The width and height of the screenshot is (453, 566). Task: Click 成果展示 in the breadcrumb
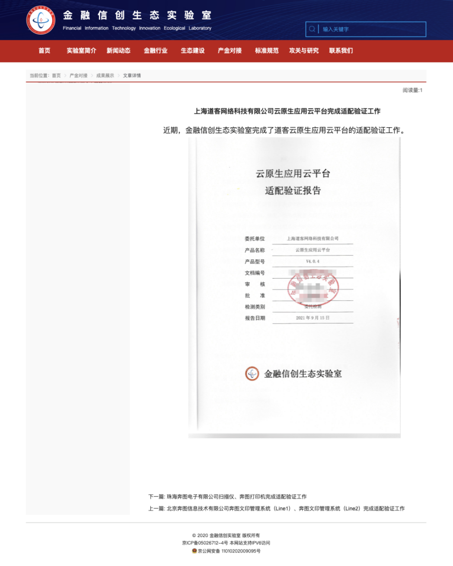pos(105,75)
